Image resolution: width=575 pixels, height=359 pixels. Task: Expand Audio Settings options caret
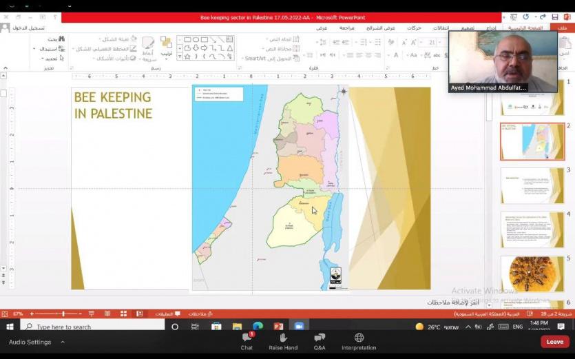[x=61, y=342]
